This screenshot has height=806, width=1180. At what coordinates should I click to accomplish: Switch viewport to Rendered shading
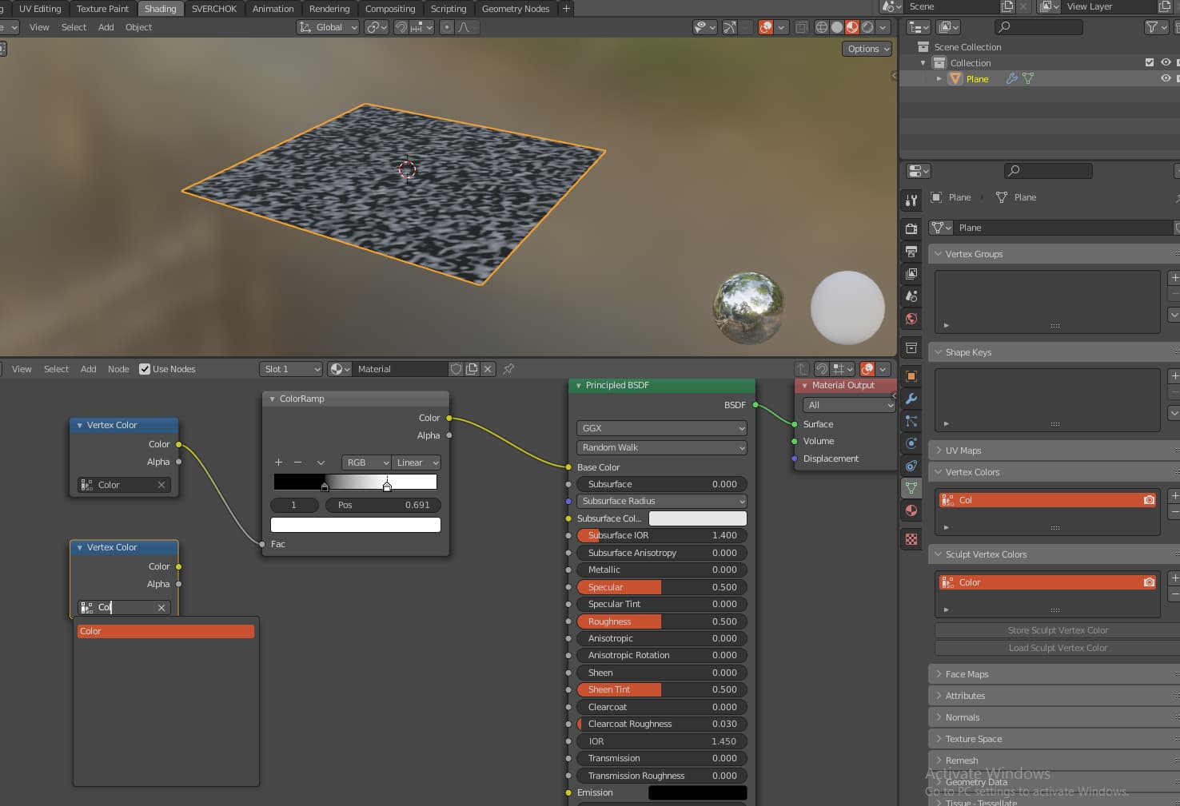click(x=867, y=27)
